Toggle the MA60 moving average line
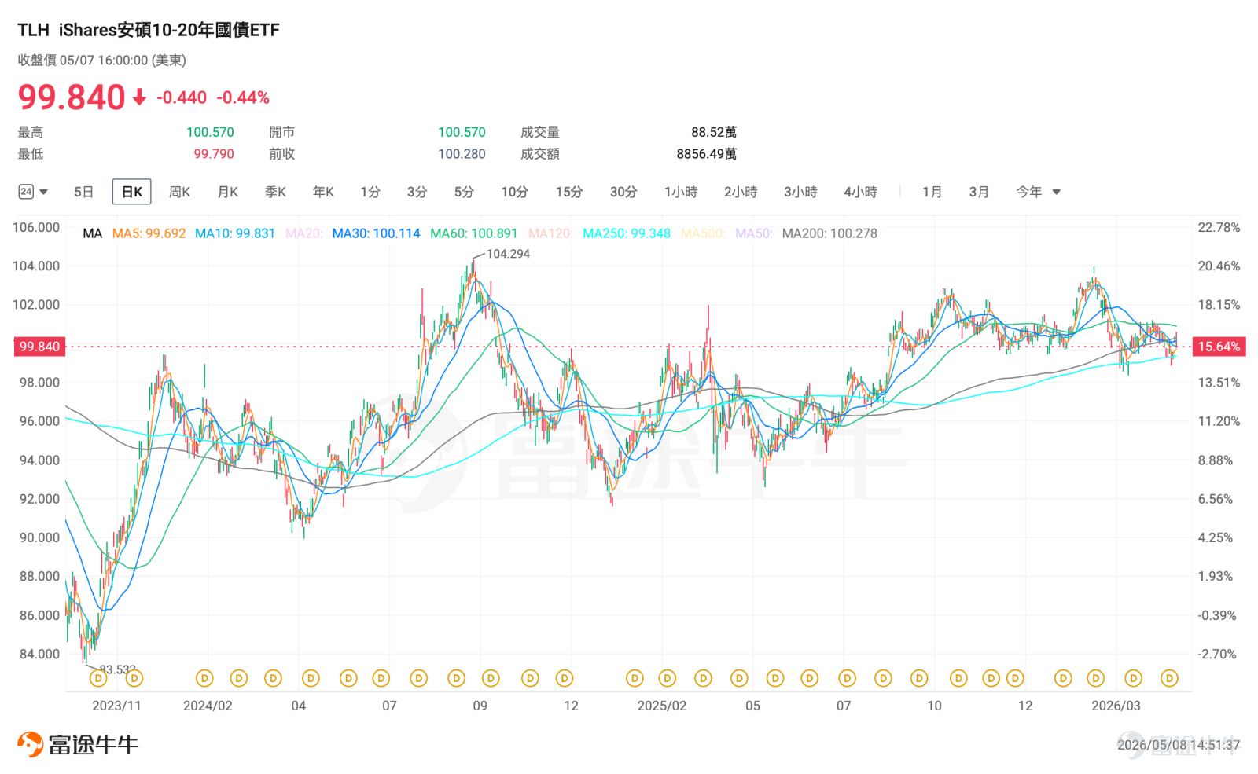This screenshot has height=774, width=1258. tap(474, 233)
